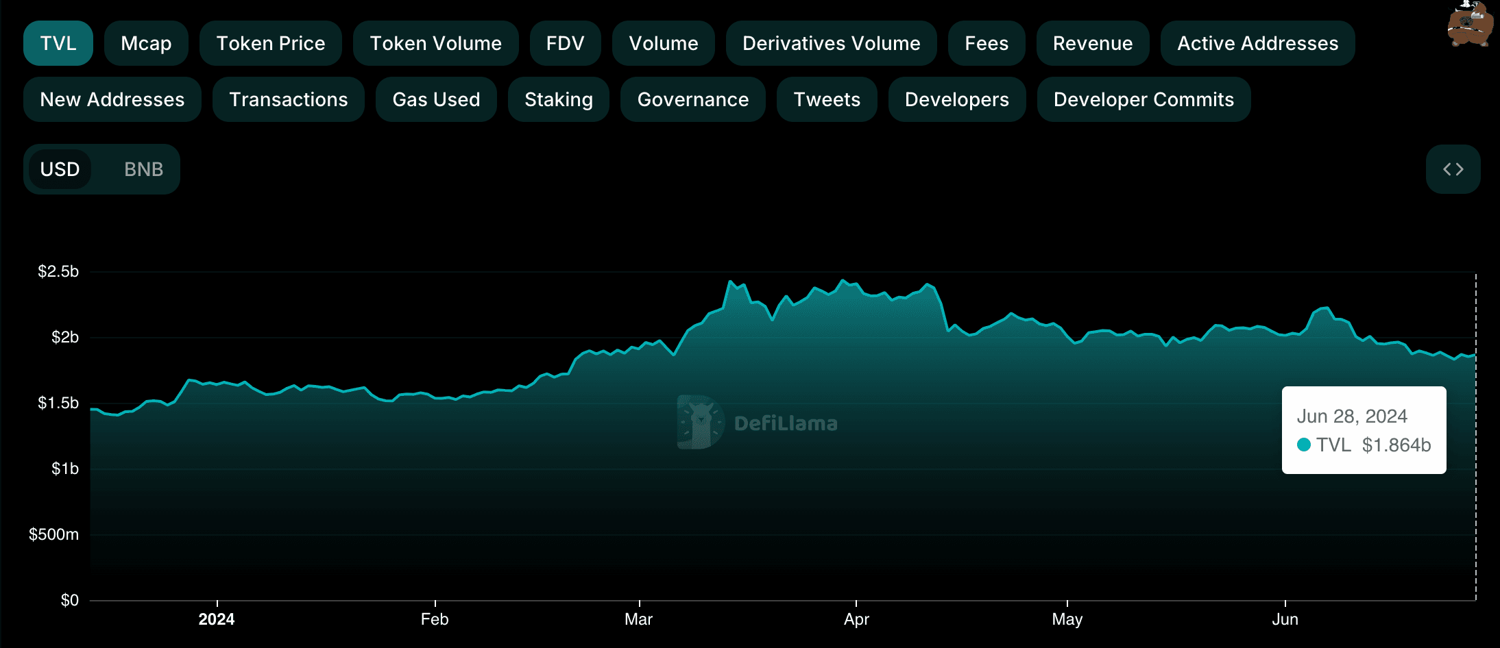Toggle Developer Commits chip
The width and height of the screenshot is (1500, 648).
tap(1144, 99)
